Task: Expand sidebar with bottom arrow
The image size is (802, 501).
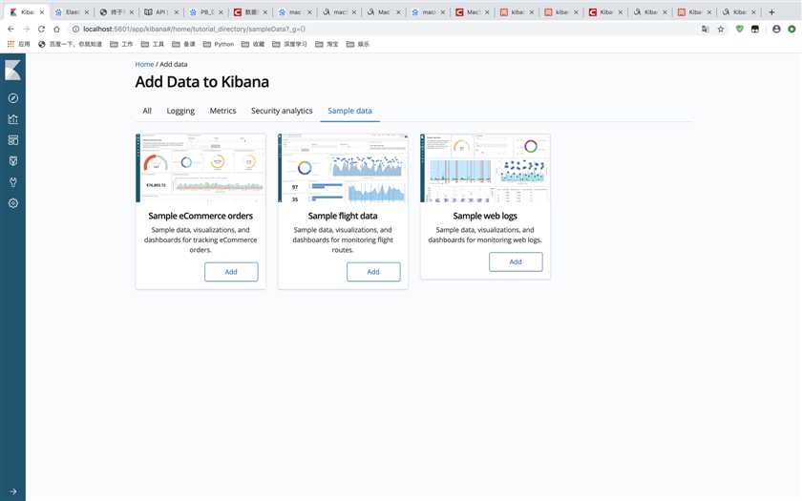Action: (12, 491)
